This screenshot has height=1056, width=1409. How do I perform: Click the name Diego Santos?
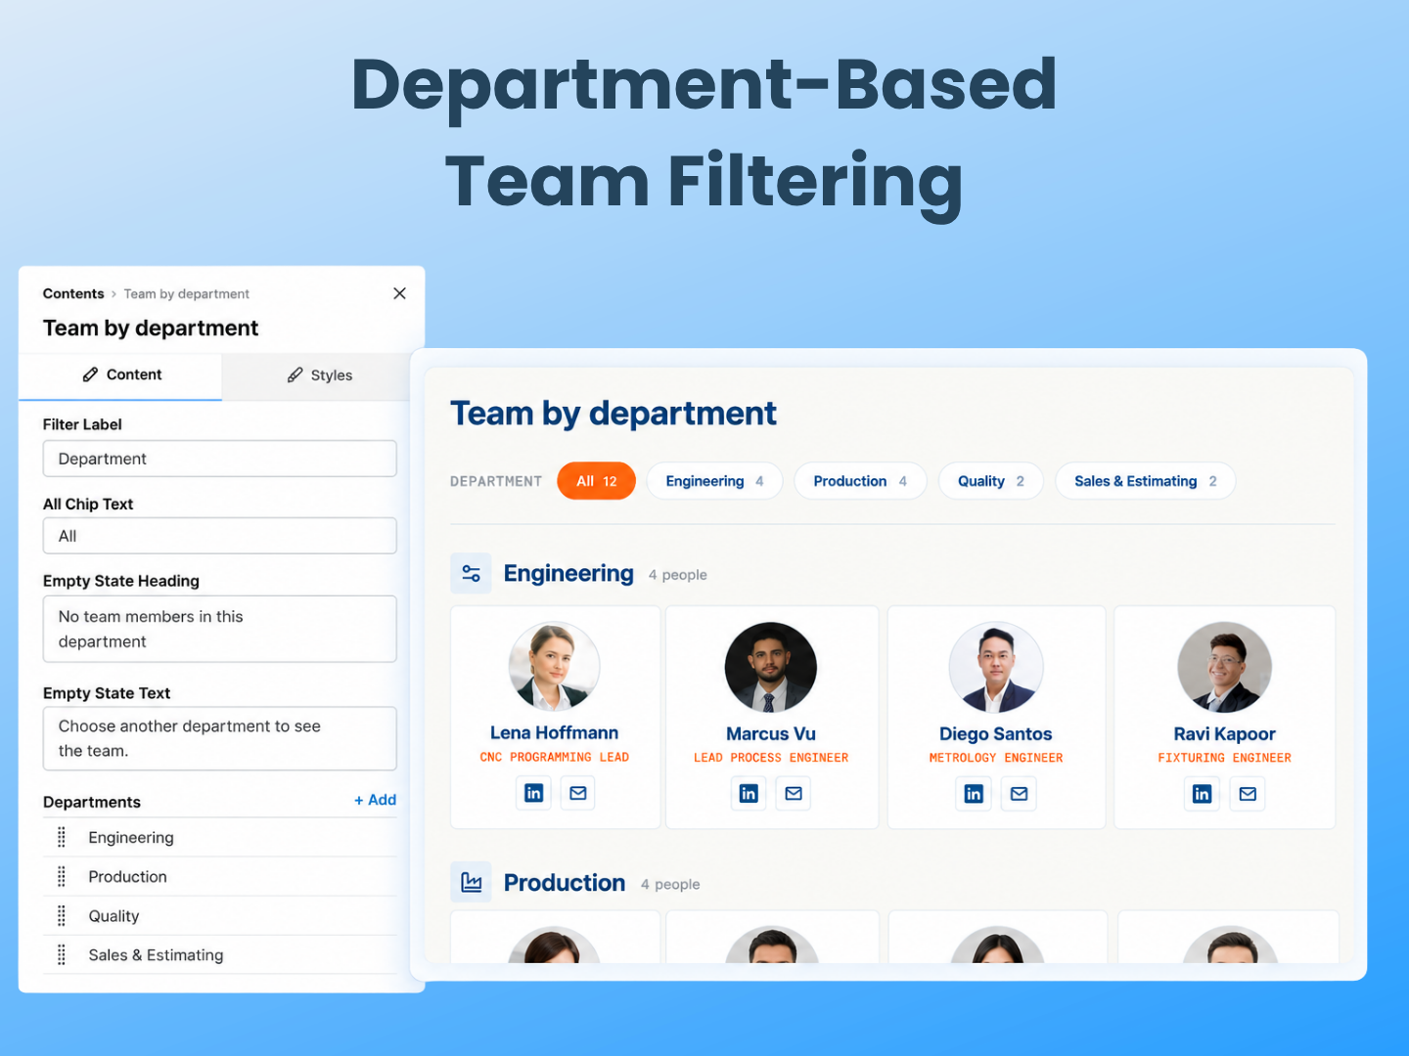click(x=996, y=734)
